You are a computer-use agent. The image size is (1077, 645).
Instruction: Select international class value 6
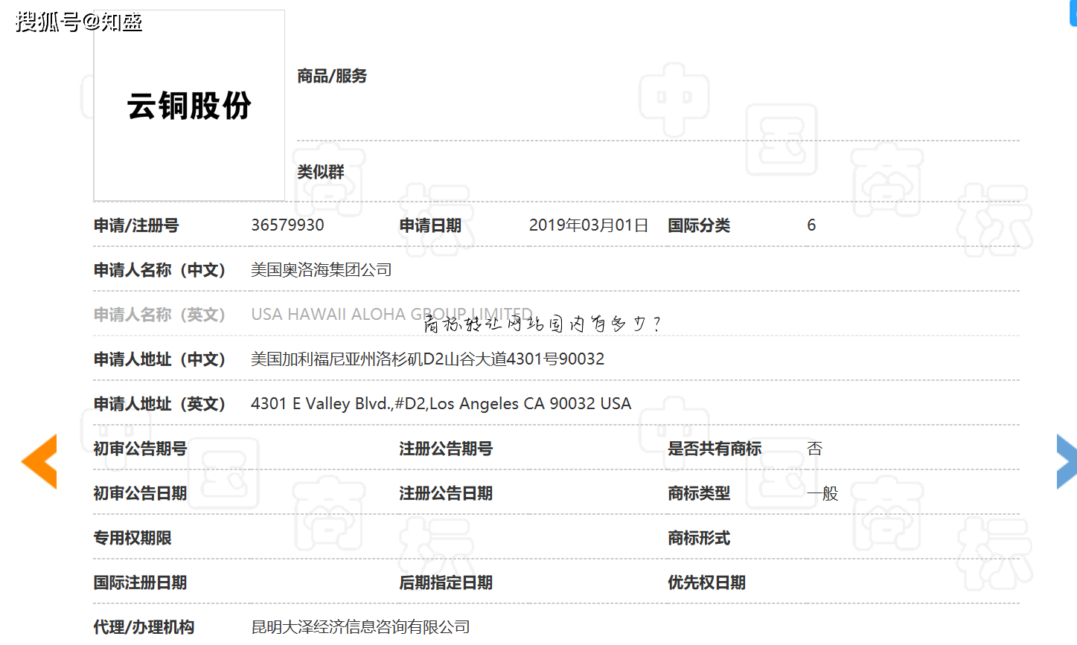coord(811,225)
